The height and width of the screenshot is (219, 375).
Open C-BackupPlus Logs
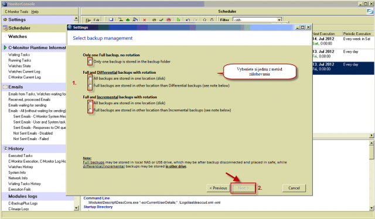coord(23,203)
